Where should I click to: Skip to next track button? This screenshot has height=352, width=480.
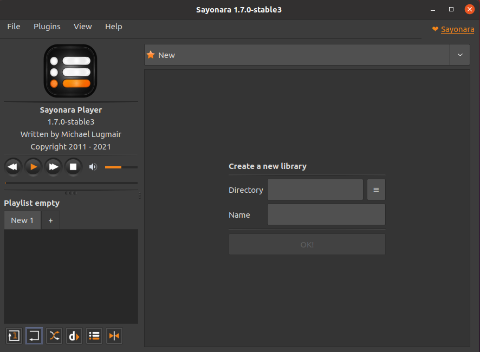(x=53, y=167)
